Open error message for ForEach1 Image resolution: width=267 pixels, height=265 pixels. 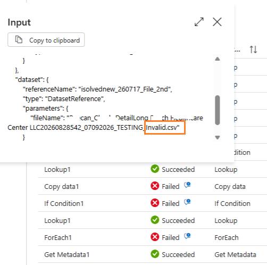pyautogui.click(x=187, y=236)
